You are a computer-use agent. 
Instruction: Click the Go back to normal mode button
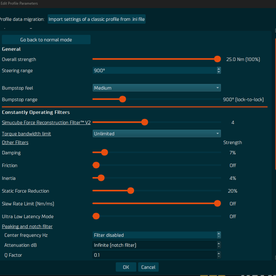coord(46,39)
